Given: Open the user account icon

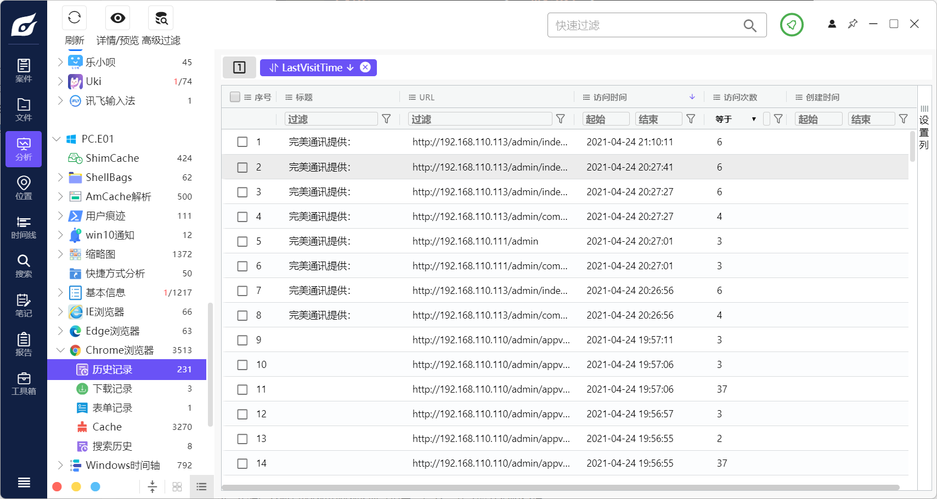Looking at the screenshot, I should tap(832, 24).
